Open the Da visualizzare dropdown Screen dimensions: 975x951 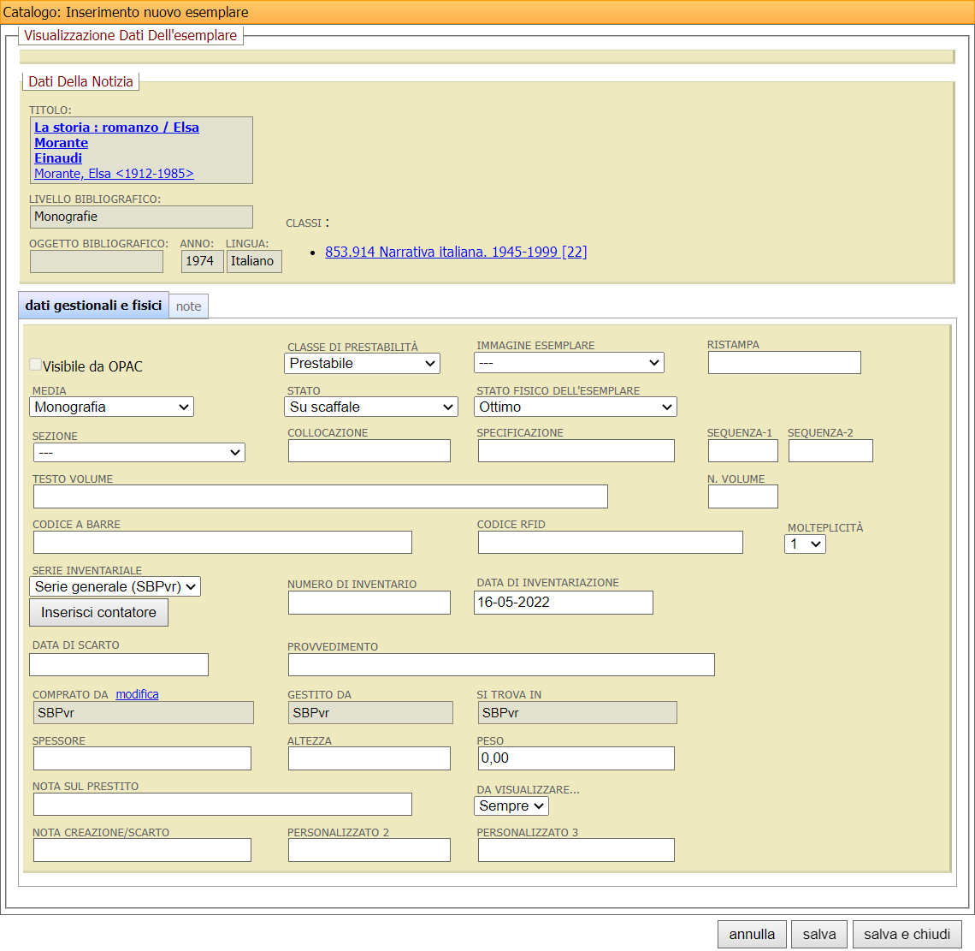click(511, 806)
